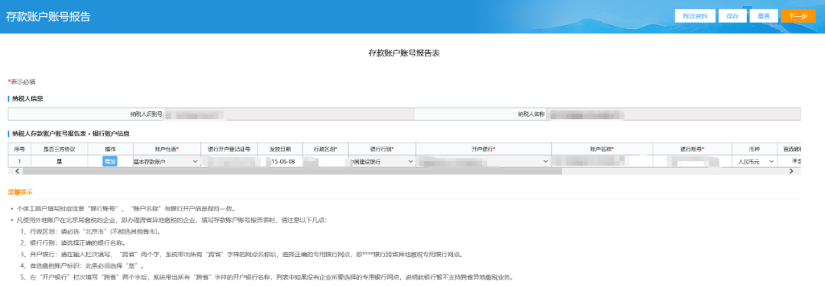Screen dimensions: 825x286
Task: Click the 纳税人名称 label
Action: (531, 114)
